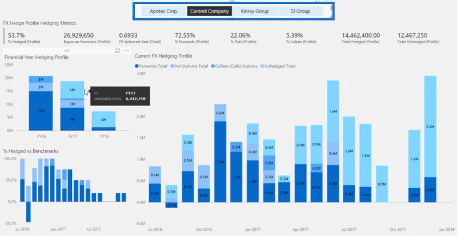
Task: Open more options ellipsis on Financial Year visual
Action: click(x=126, y=51)
